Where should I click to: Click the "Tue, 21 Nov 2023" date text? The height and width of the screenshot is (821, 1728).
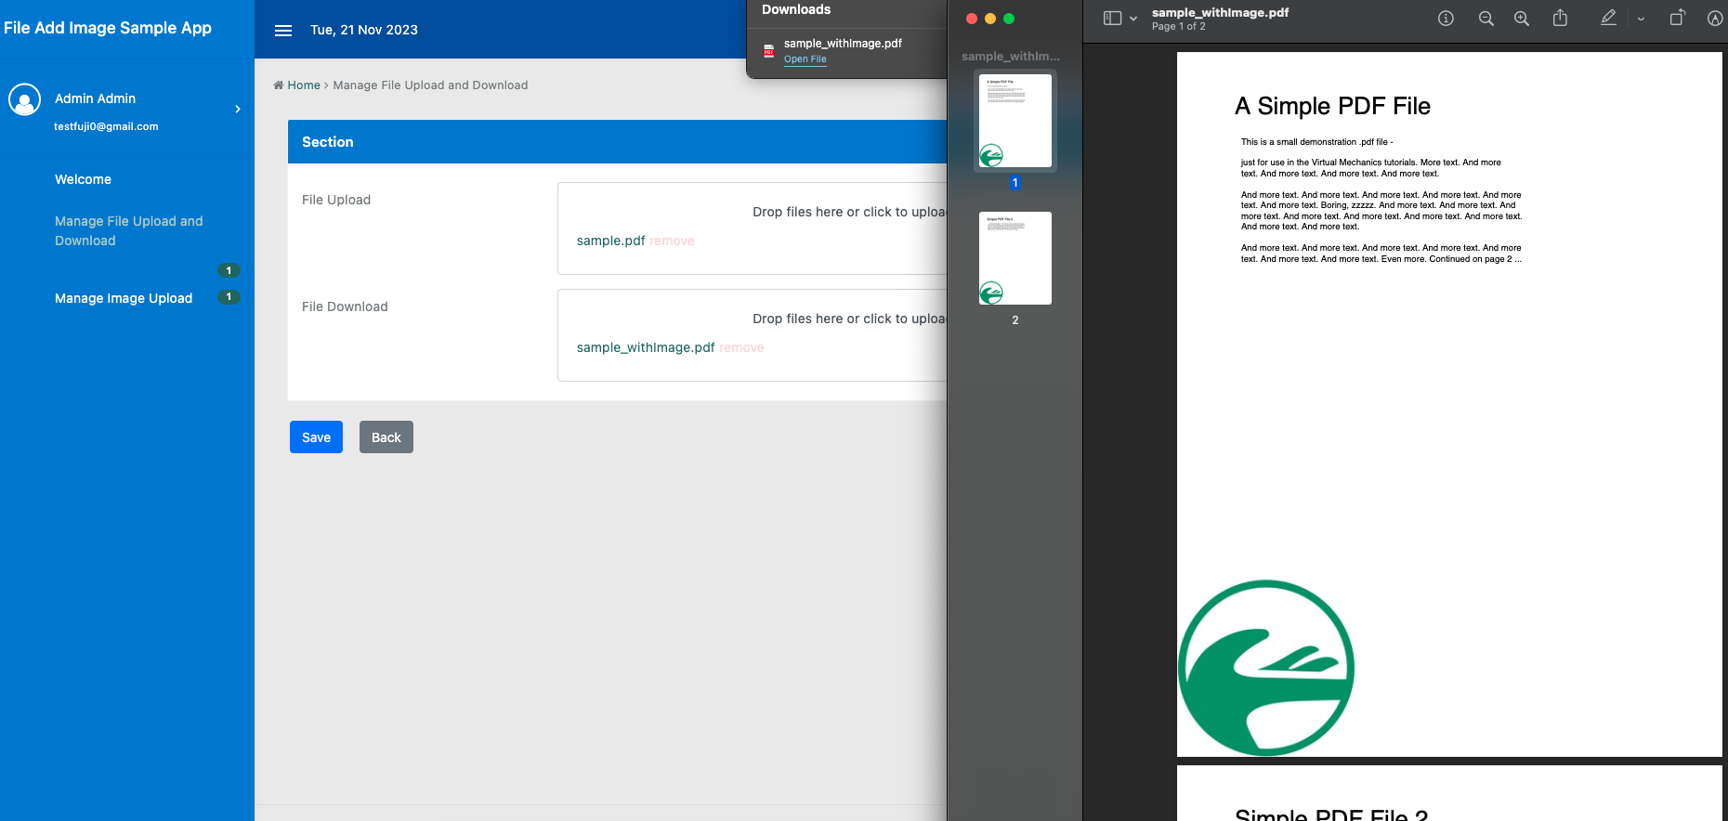[364, 30]
